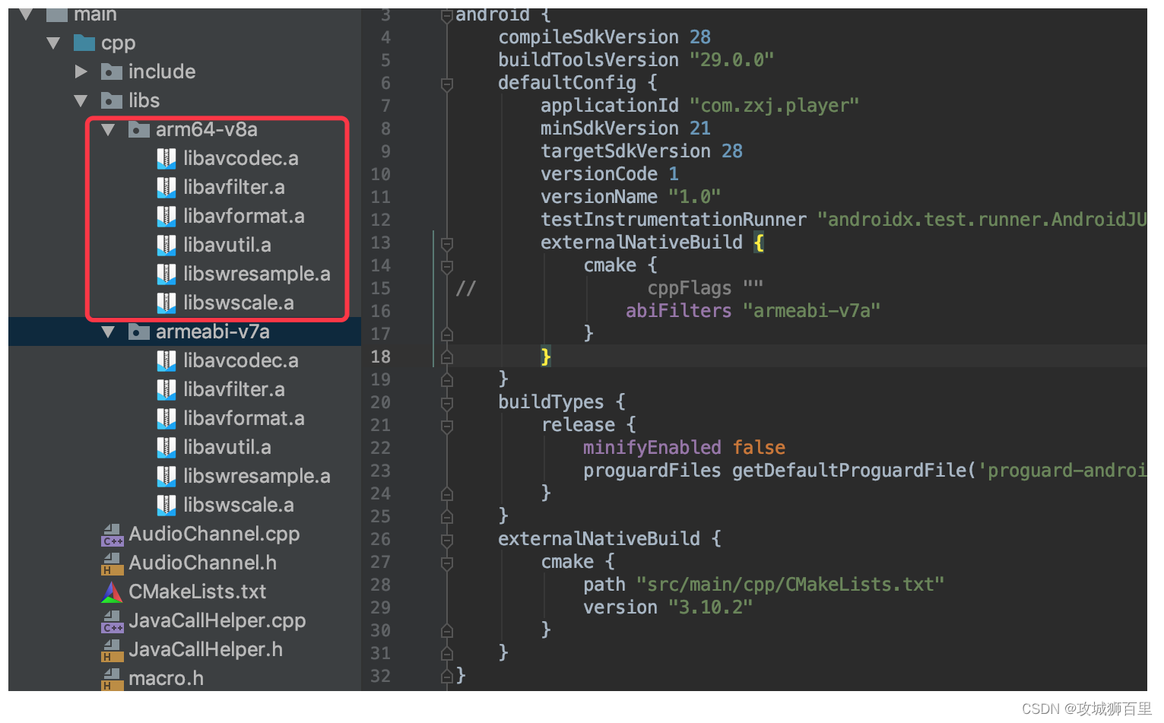The height and width of the screenshot is (723, 1164).
Task: Click the version "3.10.2" string
Action: click(711, 607)
